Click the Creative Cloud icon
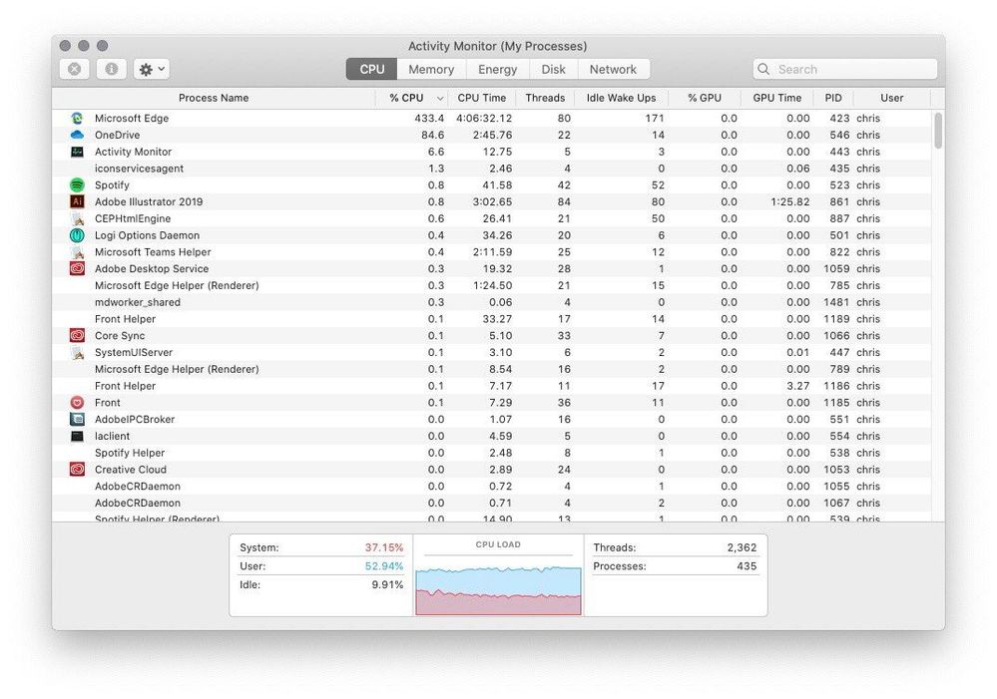997x699 pixels. [77, 470]
